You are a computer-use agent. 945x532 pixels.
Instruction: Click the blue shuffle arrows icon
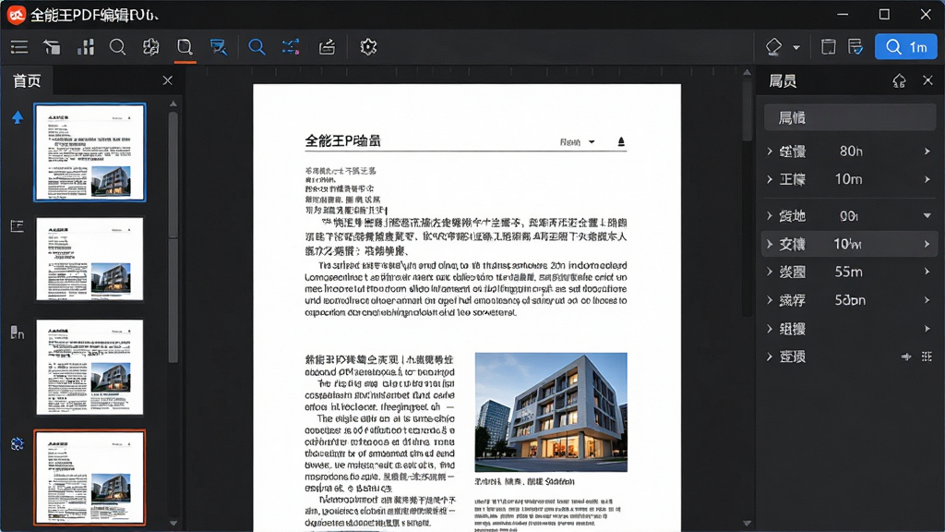[x=291, y=47]
